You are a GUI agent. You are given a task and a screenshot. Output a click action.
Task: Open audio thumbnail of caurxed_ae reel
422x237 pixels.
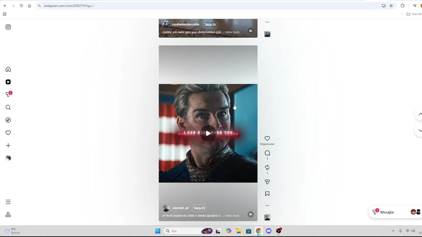click(267, 218)
